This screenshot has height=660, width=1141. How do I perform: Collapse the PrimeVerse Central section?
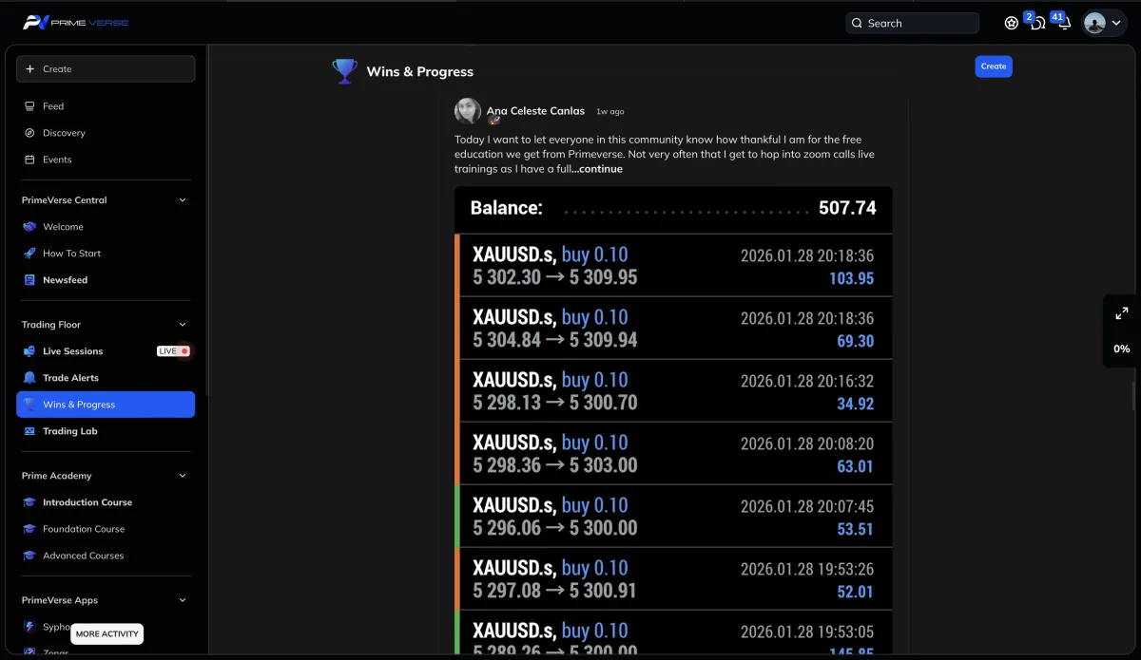tap(183, 200)
